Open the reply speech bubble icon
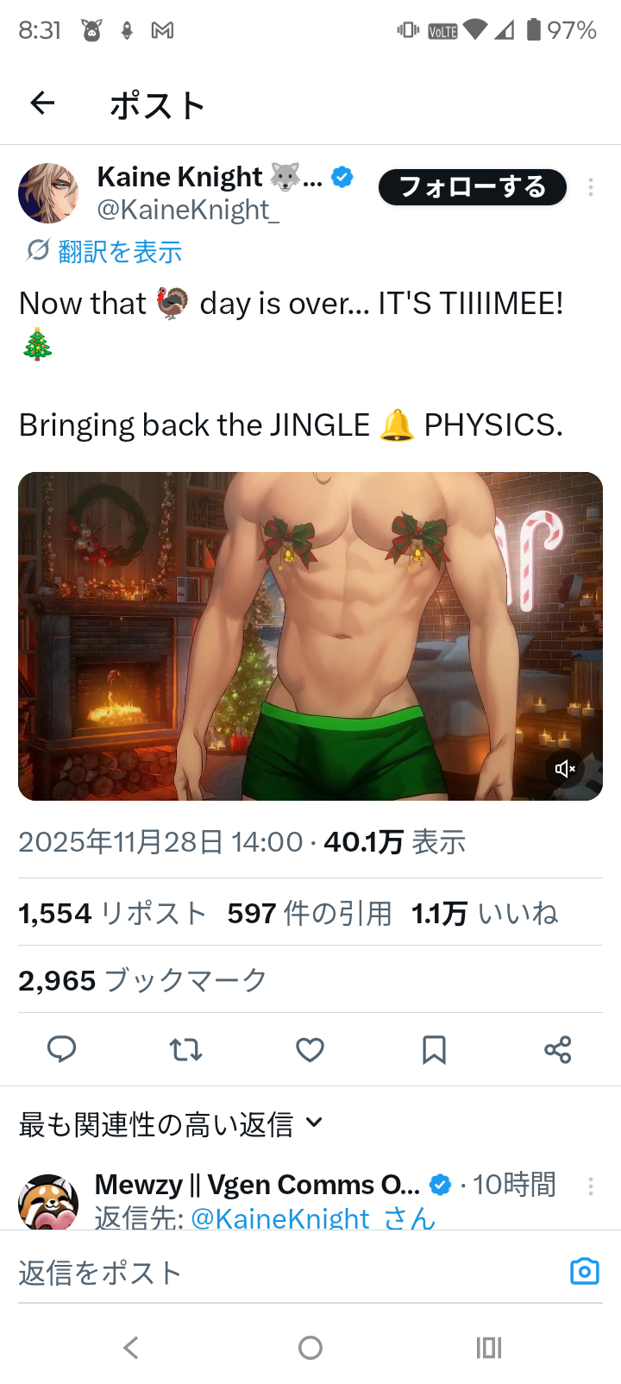The height and width of the screenshot is (1384, 621). pos(61,1049)
